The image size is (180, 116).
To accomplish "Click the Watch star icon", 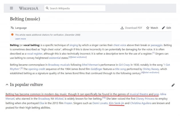I will pos(148,28).
